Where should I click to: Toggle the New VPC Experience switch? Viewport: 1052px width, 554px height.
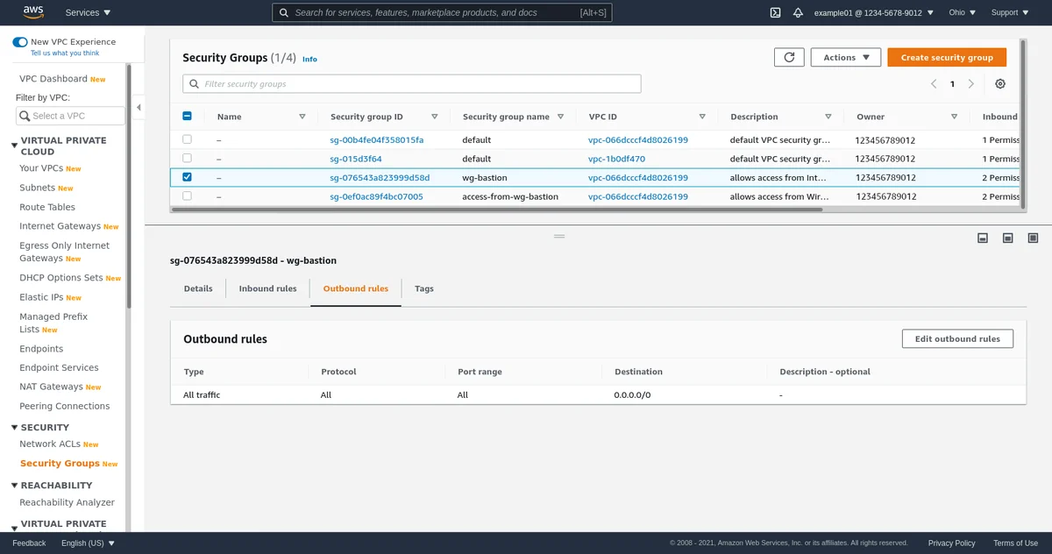20,42
